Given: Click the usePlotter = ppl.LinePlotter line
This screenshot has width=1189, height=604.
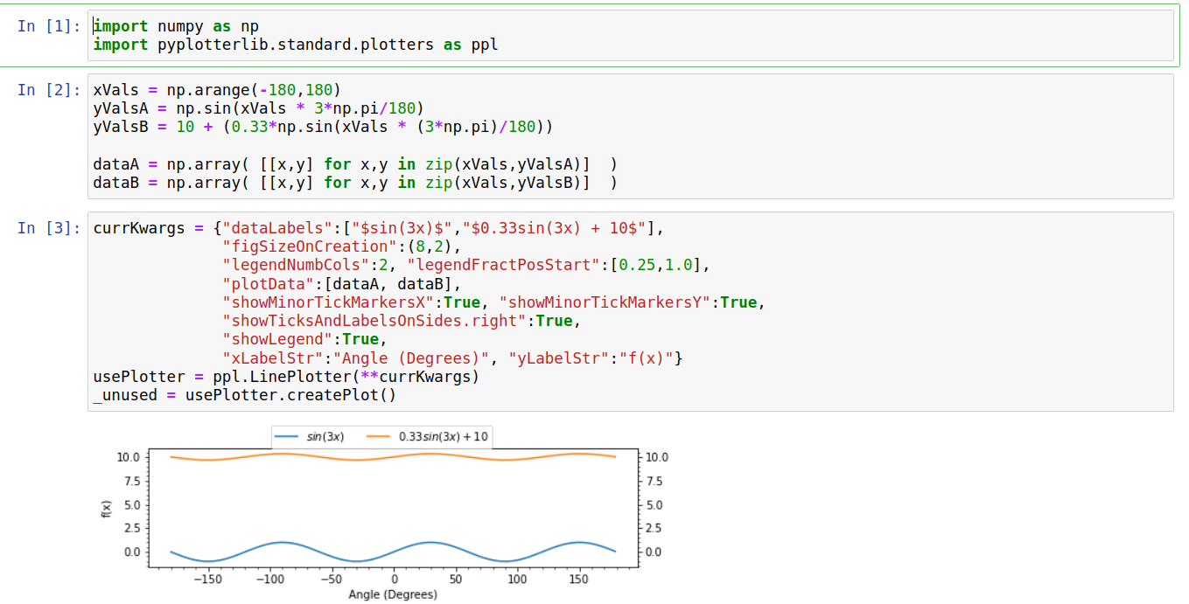Looking at the screenshot, I should coord(286,376).
